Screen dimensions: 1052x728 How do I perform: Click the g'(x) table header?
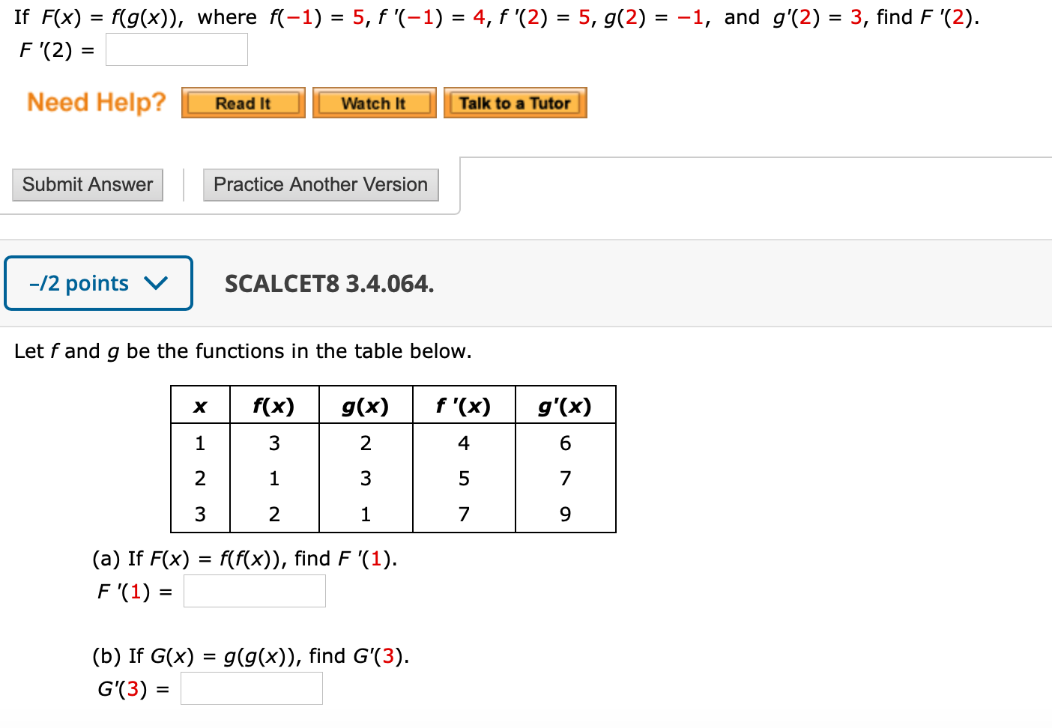[565, 405]
